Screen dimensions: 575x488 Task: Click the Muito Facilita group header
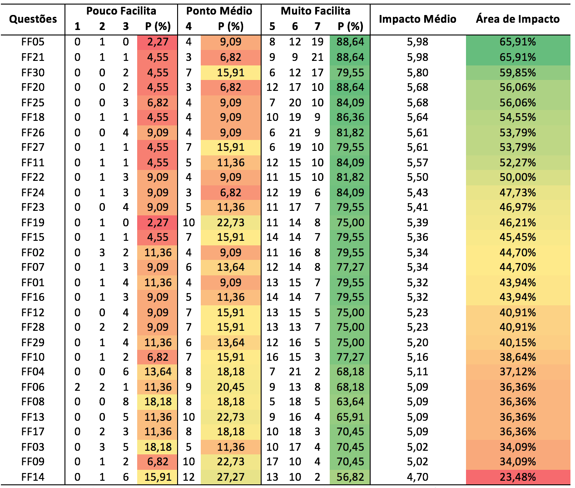point(315,11)
